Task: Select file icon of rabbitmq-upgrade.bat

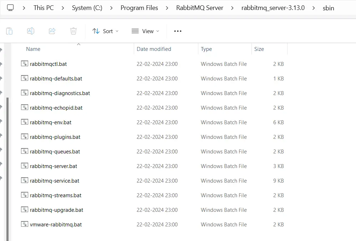Action: 25,210
